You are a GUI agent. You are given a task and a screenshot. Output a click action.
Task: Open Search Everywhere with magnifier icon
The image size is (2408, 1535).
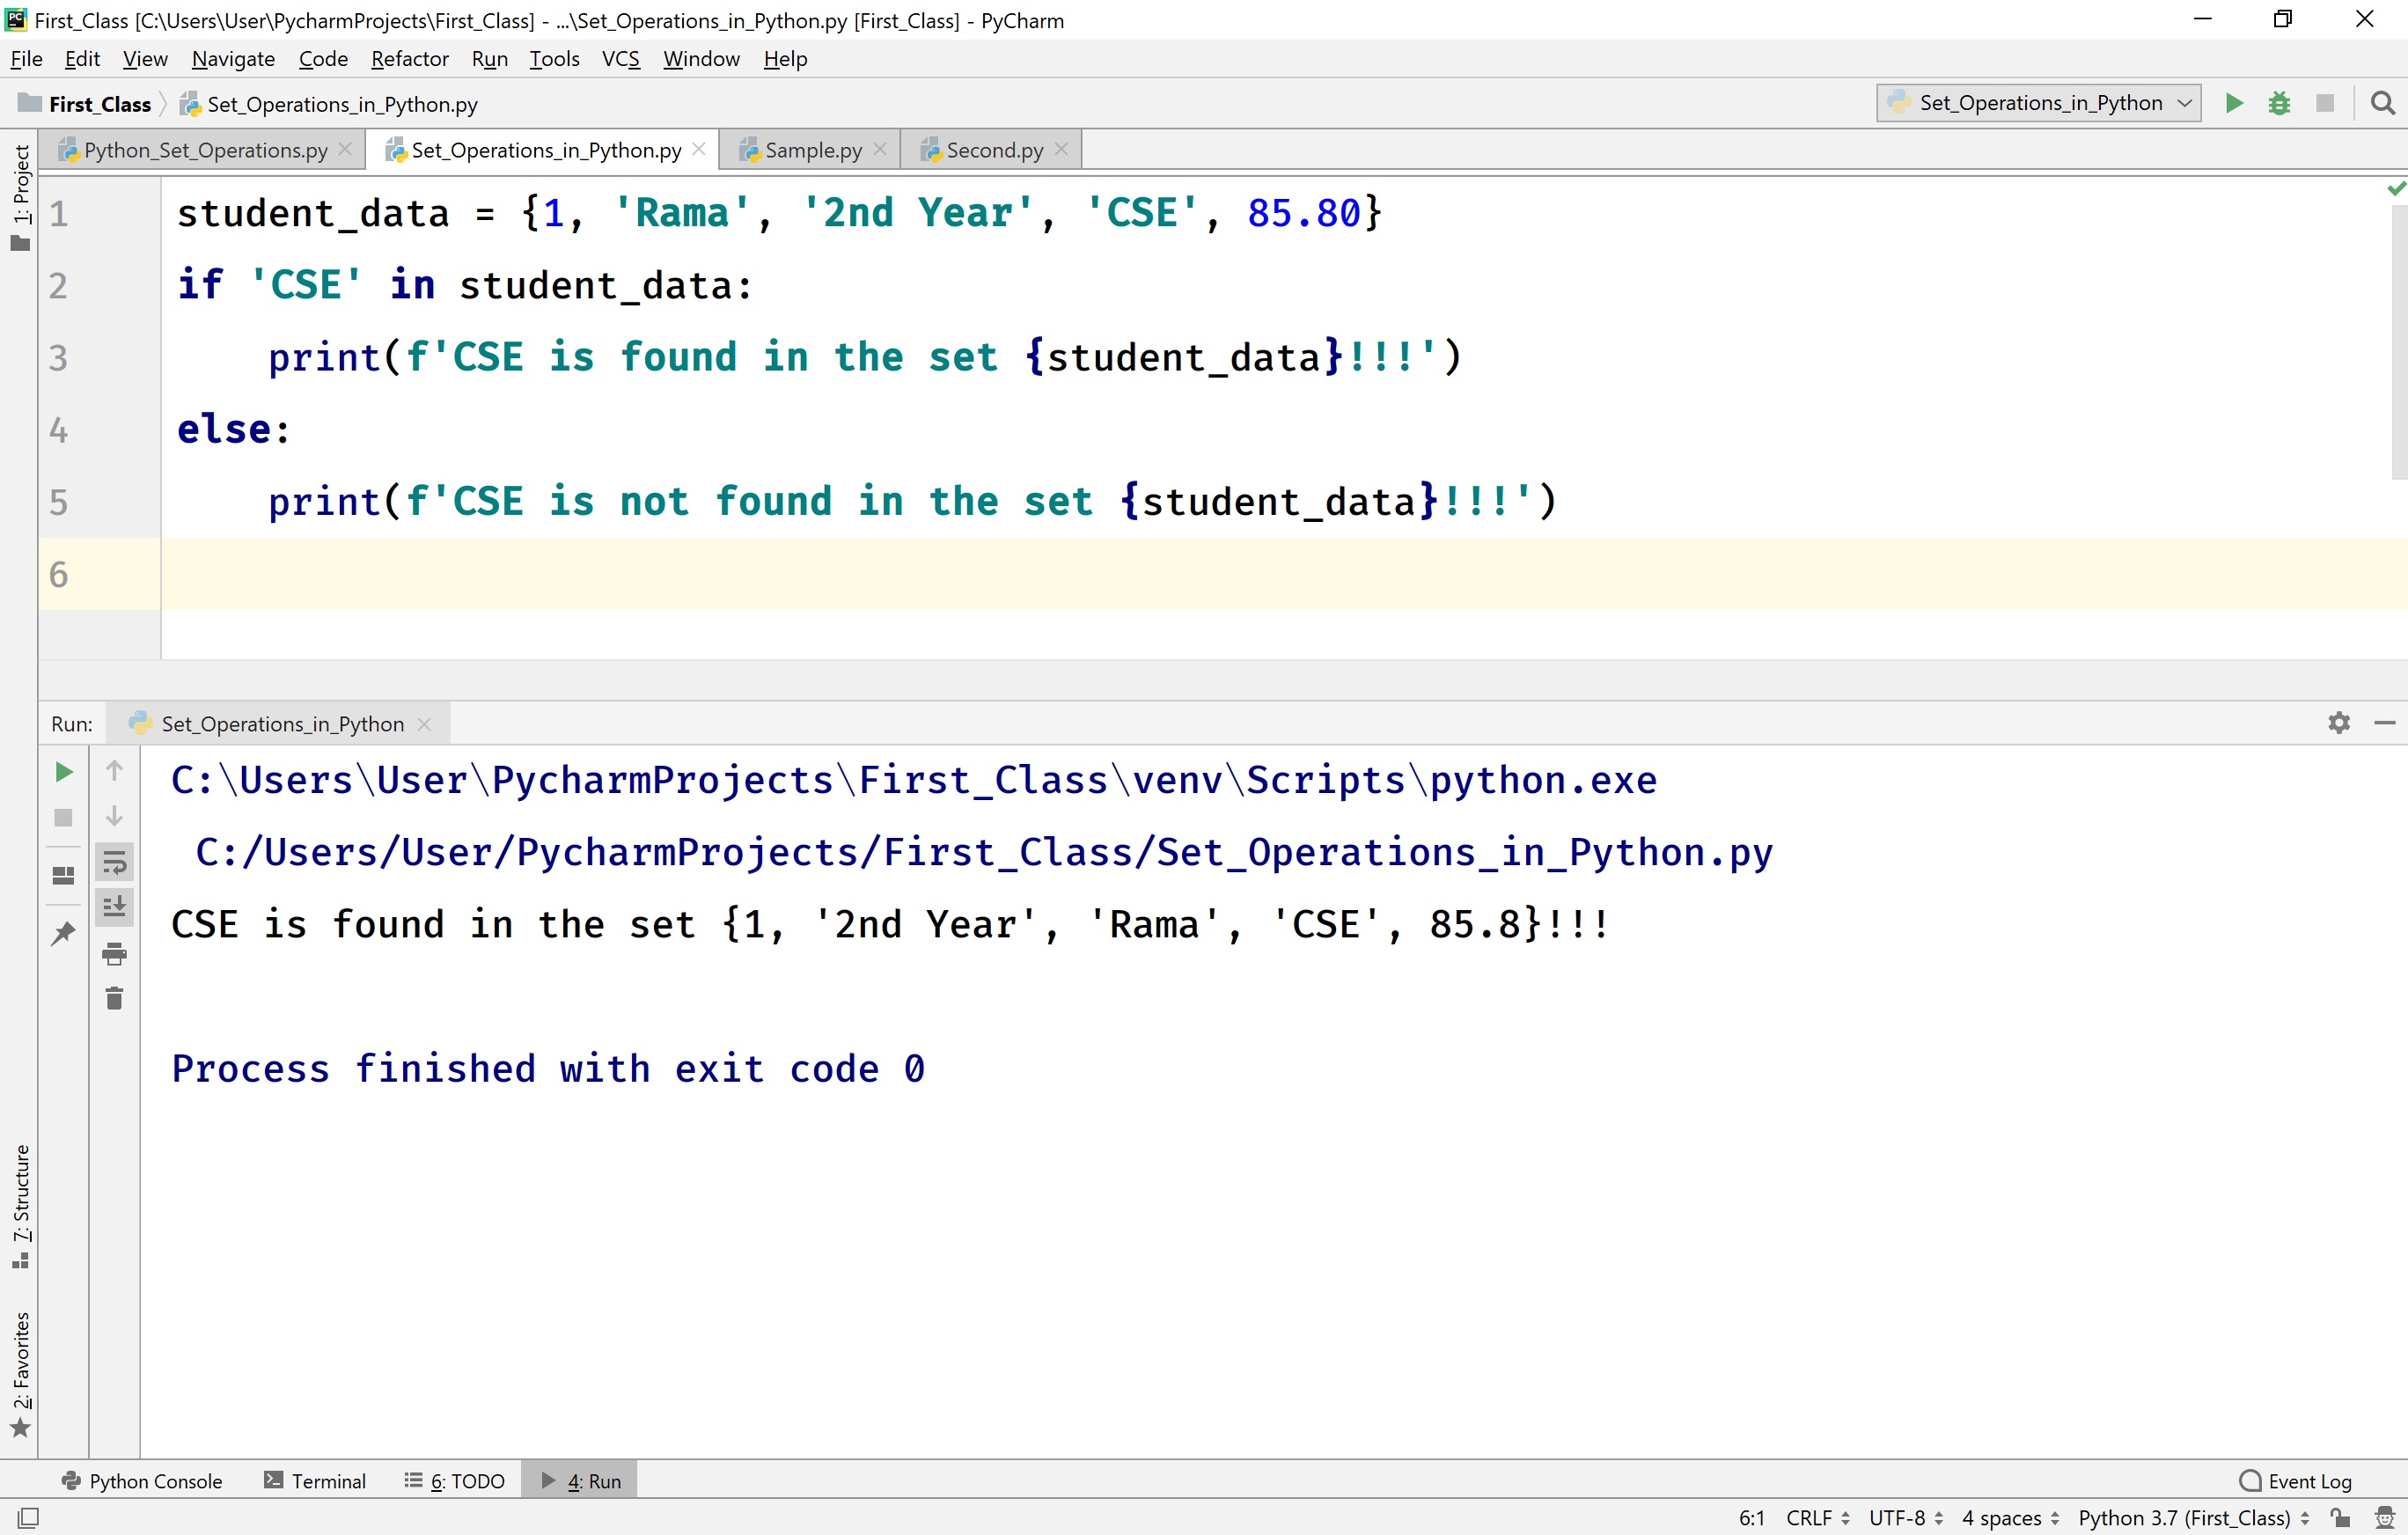(2383, 103)
